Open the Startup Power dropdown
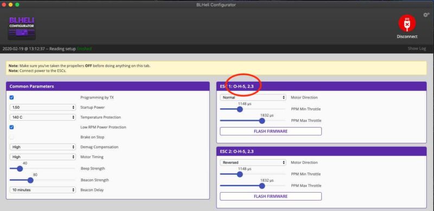 [43, 107]
